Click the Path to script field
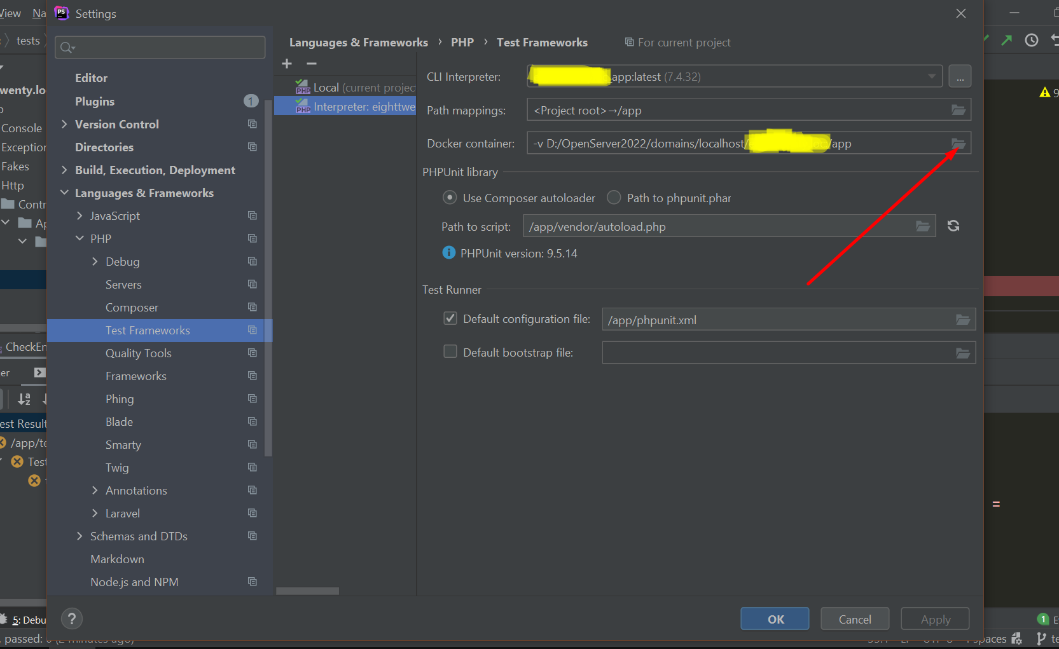 click(x=729, y=226)
